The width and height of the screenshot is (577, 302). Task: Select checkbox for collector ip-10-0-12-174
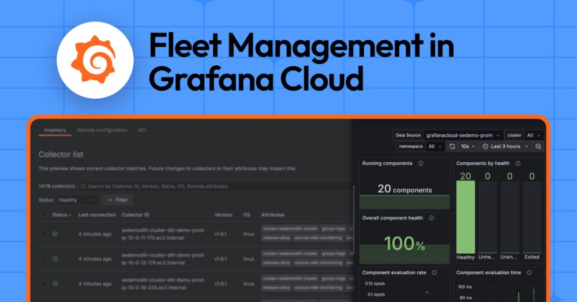coord(44,259)
